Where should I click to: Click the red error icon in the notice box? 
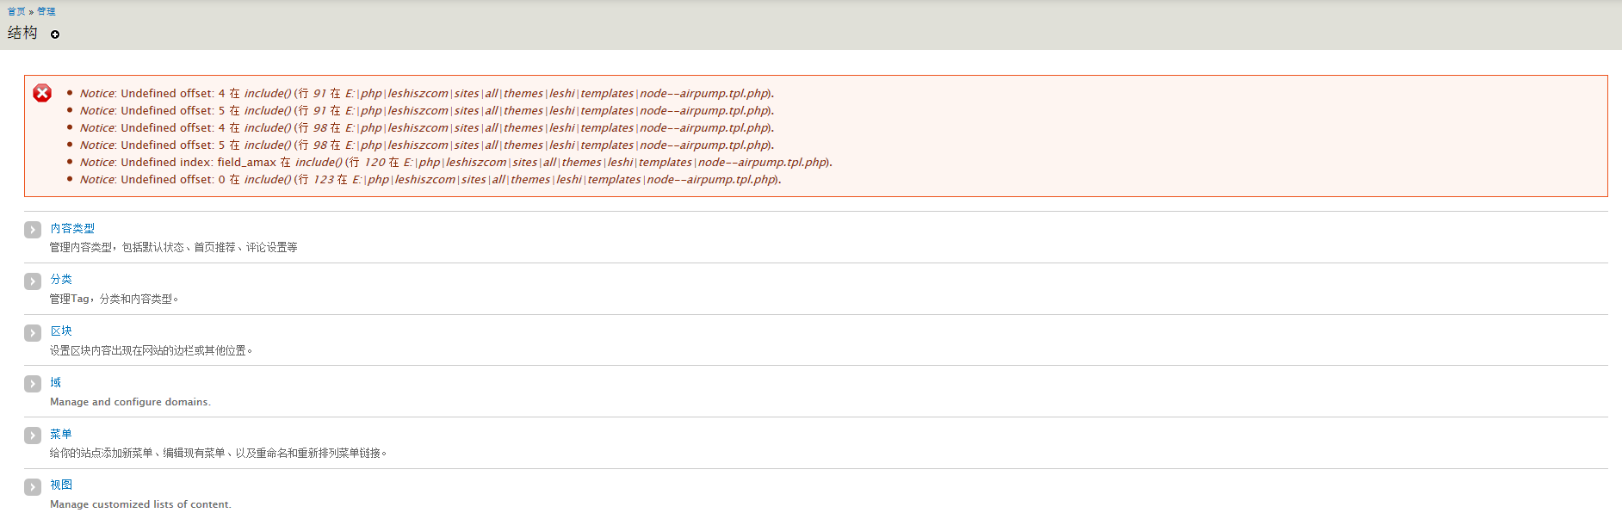[42, 93]
